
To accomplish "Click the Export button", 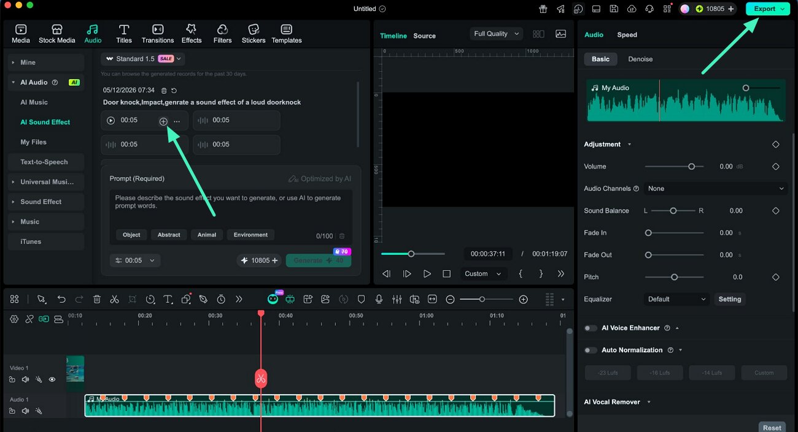I will coord(768,9).
